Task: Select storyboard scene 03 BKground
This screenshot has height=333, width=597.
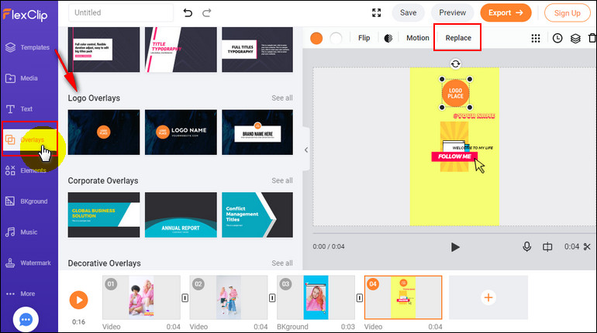Action: point(316,297)
